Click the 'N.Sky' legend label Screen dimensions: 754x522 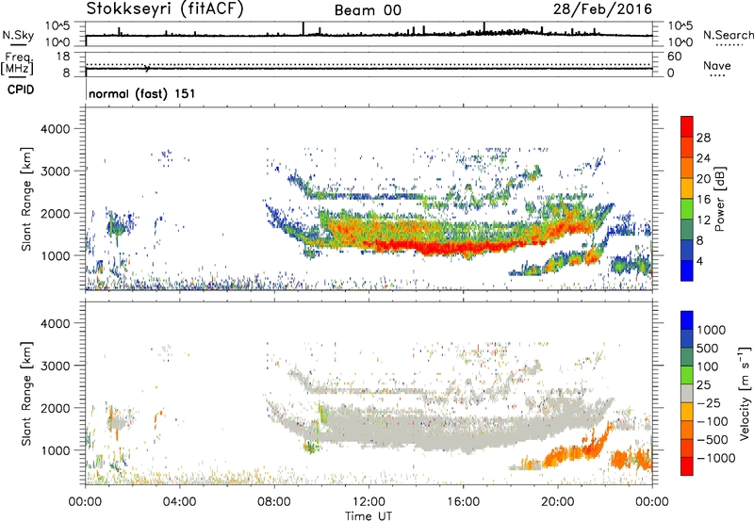[x=18, y=35]
